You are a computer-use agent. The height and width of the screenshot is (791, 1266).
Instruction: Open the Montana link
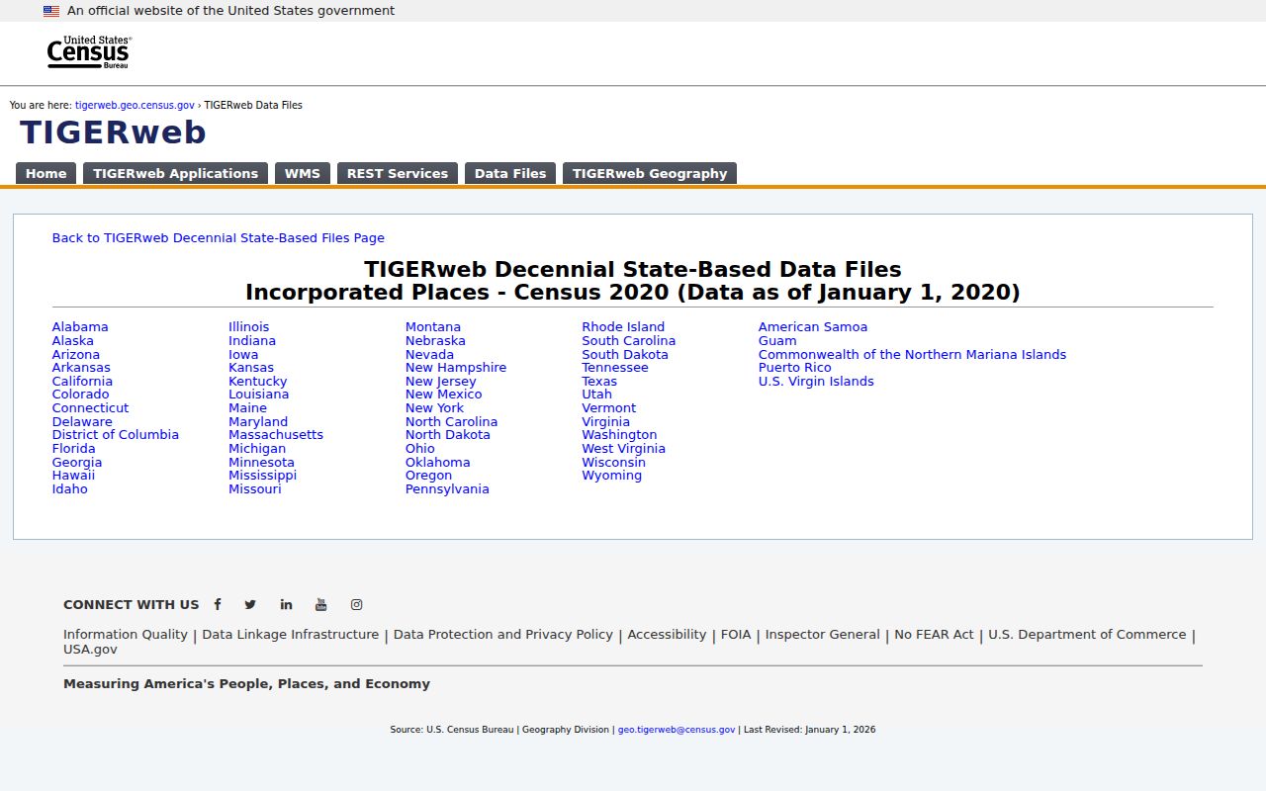(x=433, y=327)
